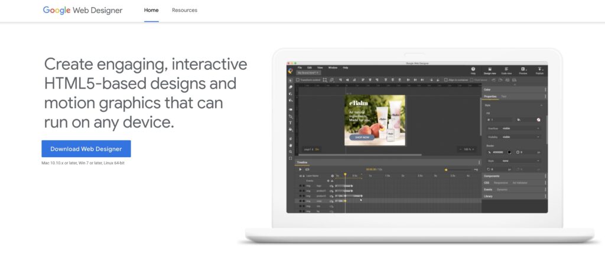The height and width of the screenshot is (267, 605).
Task: Click the Publish icon
Action: (x=539, y=70)
